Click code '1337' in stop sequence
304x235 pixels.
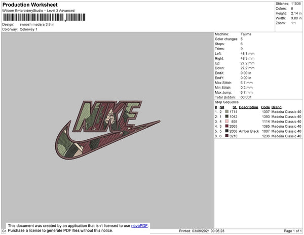(x=266, y=112)
